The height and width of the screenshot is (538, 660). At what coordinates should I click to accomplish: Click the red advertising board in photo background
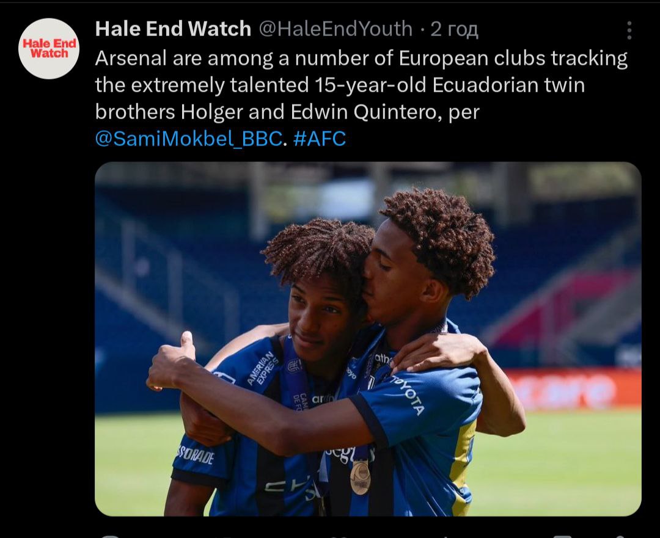coord(573,389)
